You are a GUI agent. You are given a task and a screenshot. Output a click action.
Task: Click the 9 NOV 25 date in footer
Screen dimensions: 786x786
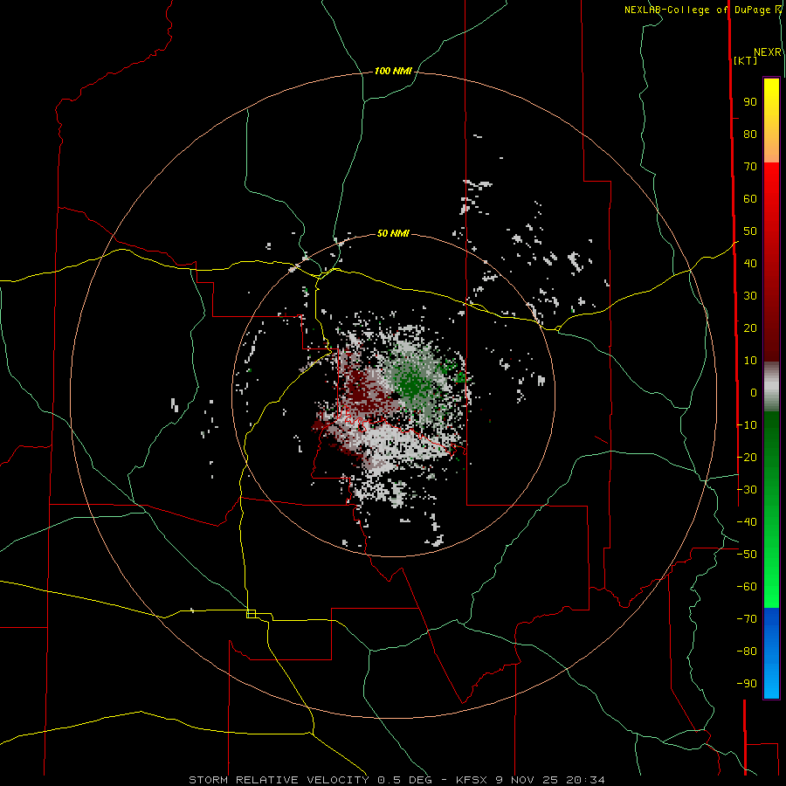tap(528, 780)
